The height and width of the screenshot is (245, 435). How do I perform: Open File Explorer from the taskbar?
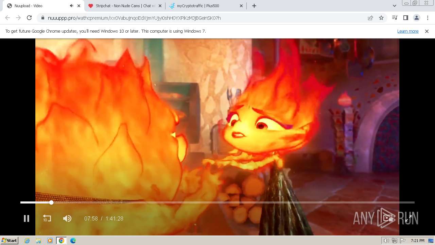tap(38, 240)
